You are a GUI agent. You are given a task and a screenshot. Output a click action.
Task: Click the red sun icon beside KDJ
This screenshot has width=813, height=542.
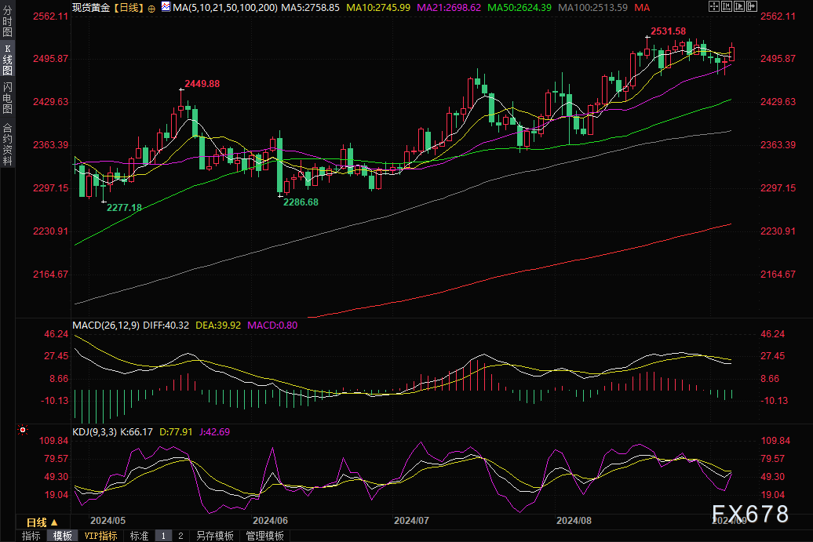(22, 431)
